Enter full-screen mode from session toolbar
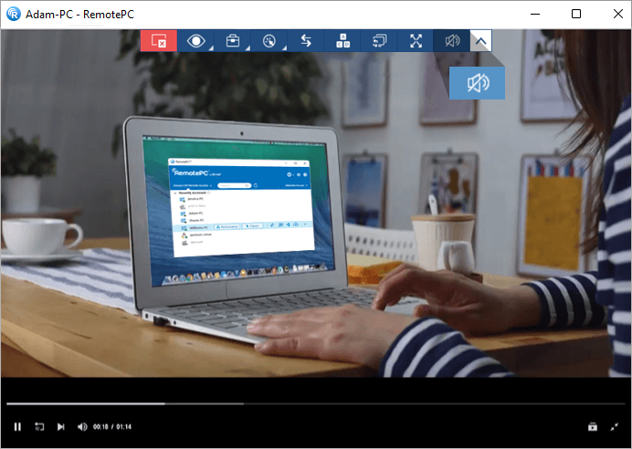Image resolution: width=632 pixels, height=449 pixels. coord(416,41)
